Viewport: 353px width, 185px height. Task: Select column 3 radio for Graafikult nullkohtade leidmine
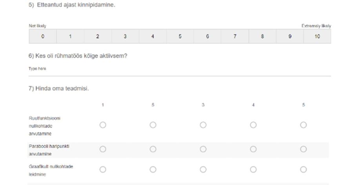pyautogui.click(x=203, y=169)
